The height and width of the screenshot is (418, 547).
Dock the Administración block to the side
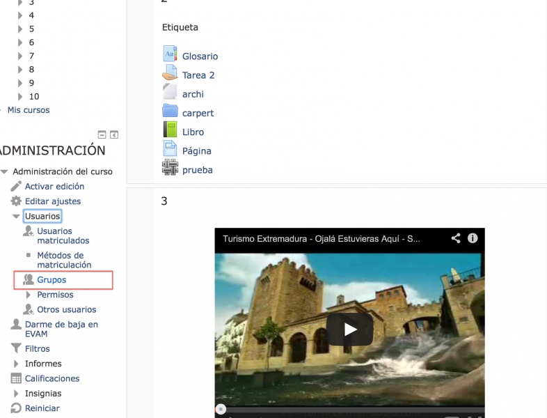[x=114, y=134]
